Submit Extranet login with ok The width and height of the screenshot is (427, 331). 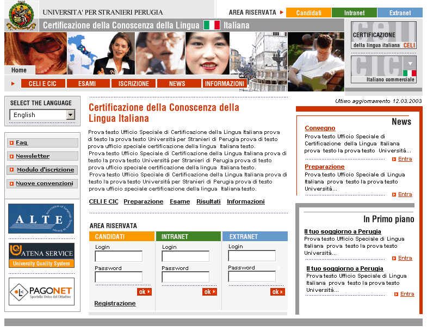[278, 292]
